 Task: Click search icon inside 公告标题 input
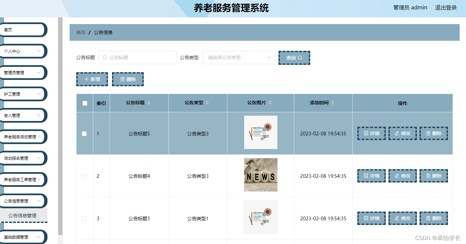(x=105, y=57)
